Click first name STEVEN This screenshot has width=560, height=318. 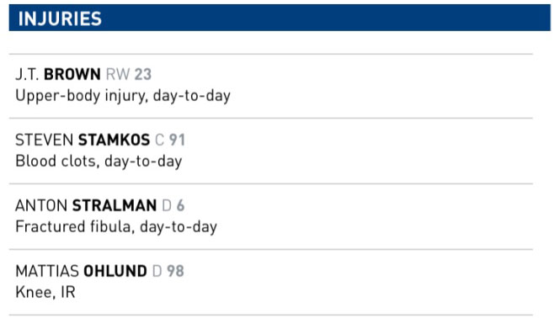45,140
